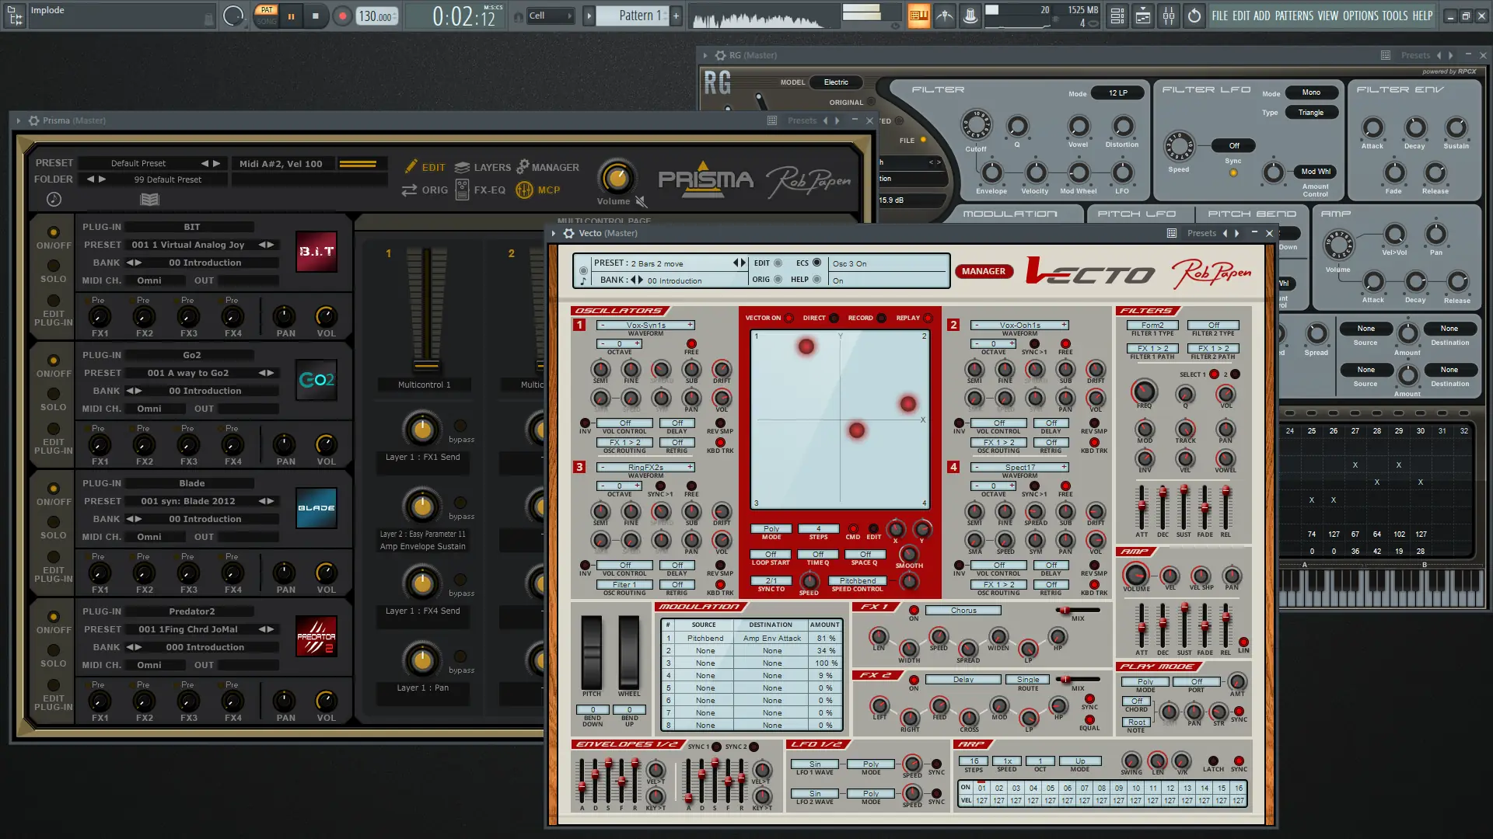Image resolution: width=1493 pixels, height=839 pixels.
Task: Toggle FX 1 Chorus ON switch
Action: click(914, 611)
